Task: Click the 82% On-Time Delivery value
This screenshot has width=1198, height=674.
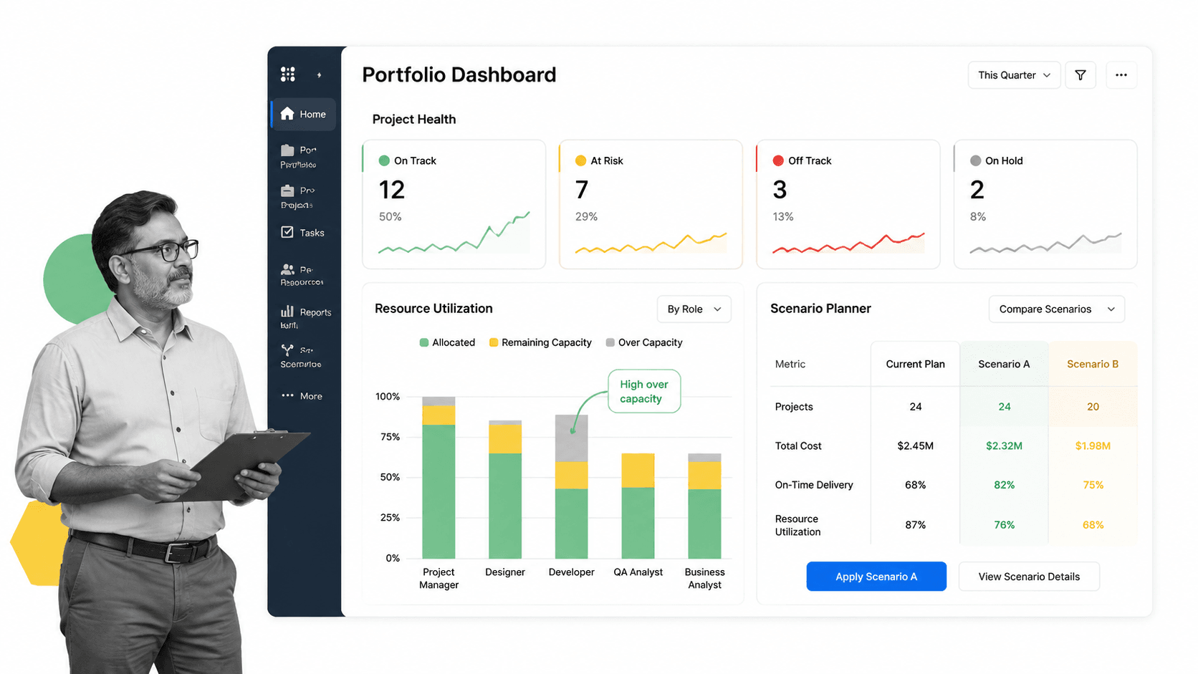Action: pos(1004,485)
